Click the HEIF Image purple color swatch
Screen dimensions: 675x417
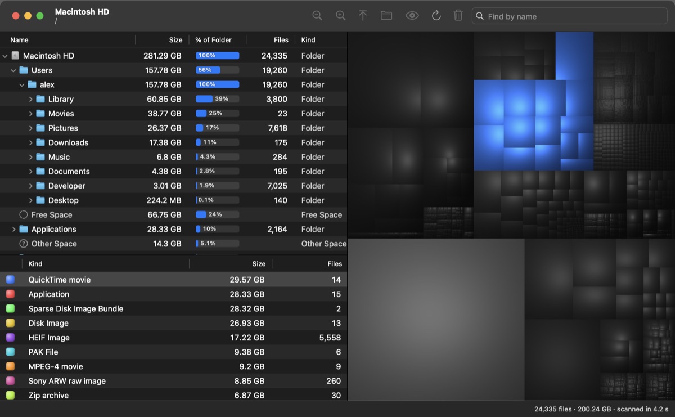pyautogui.click(x=10, y=338)
